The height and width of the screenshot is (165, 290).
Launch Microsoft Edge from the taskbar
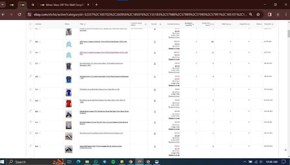[x=78, y=162]
